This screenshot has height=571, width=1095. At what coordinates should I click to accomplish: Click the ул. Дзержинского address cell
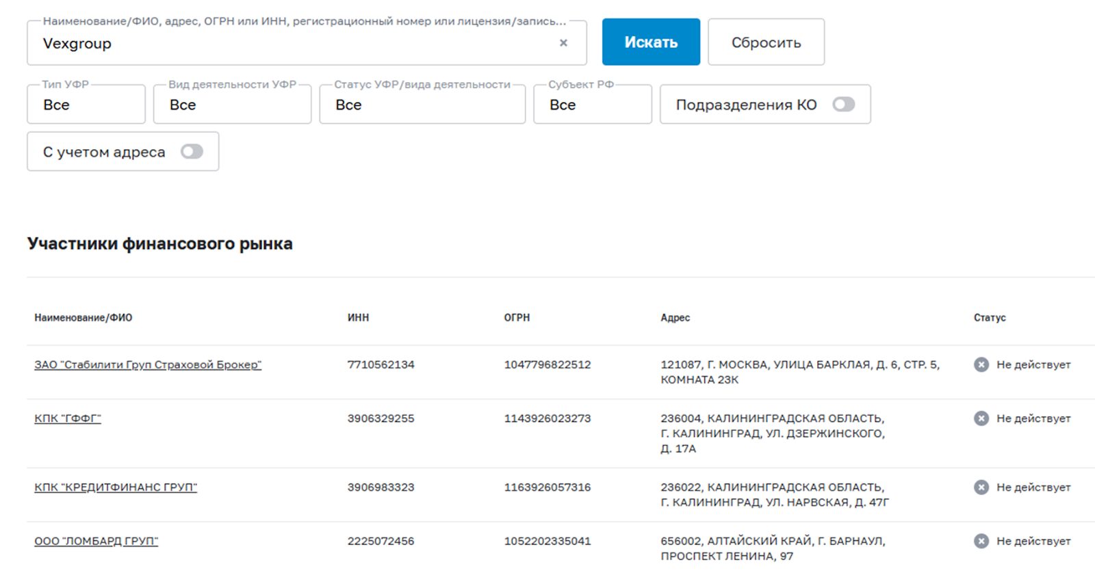pyautogui.click(x=773, y=434)
